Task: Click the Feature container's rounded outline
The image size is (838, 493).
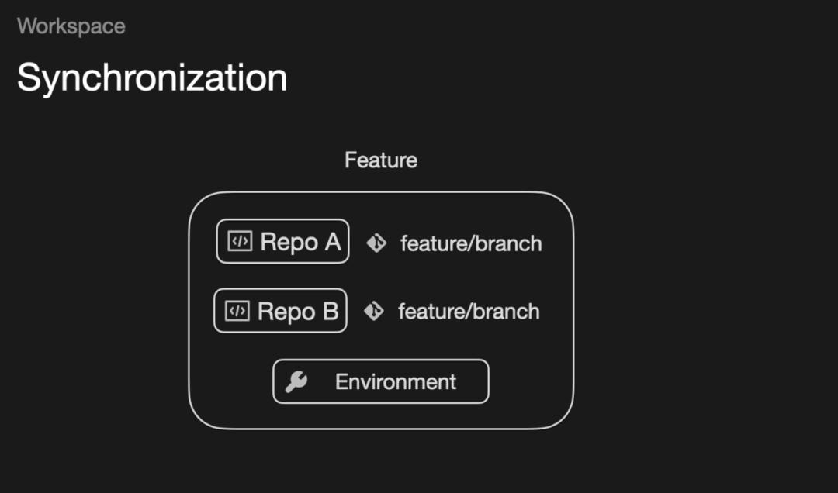Action: [189, 310]
